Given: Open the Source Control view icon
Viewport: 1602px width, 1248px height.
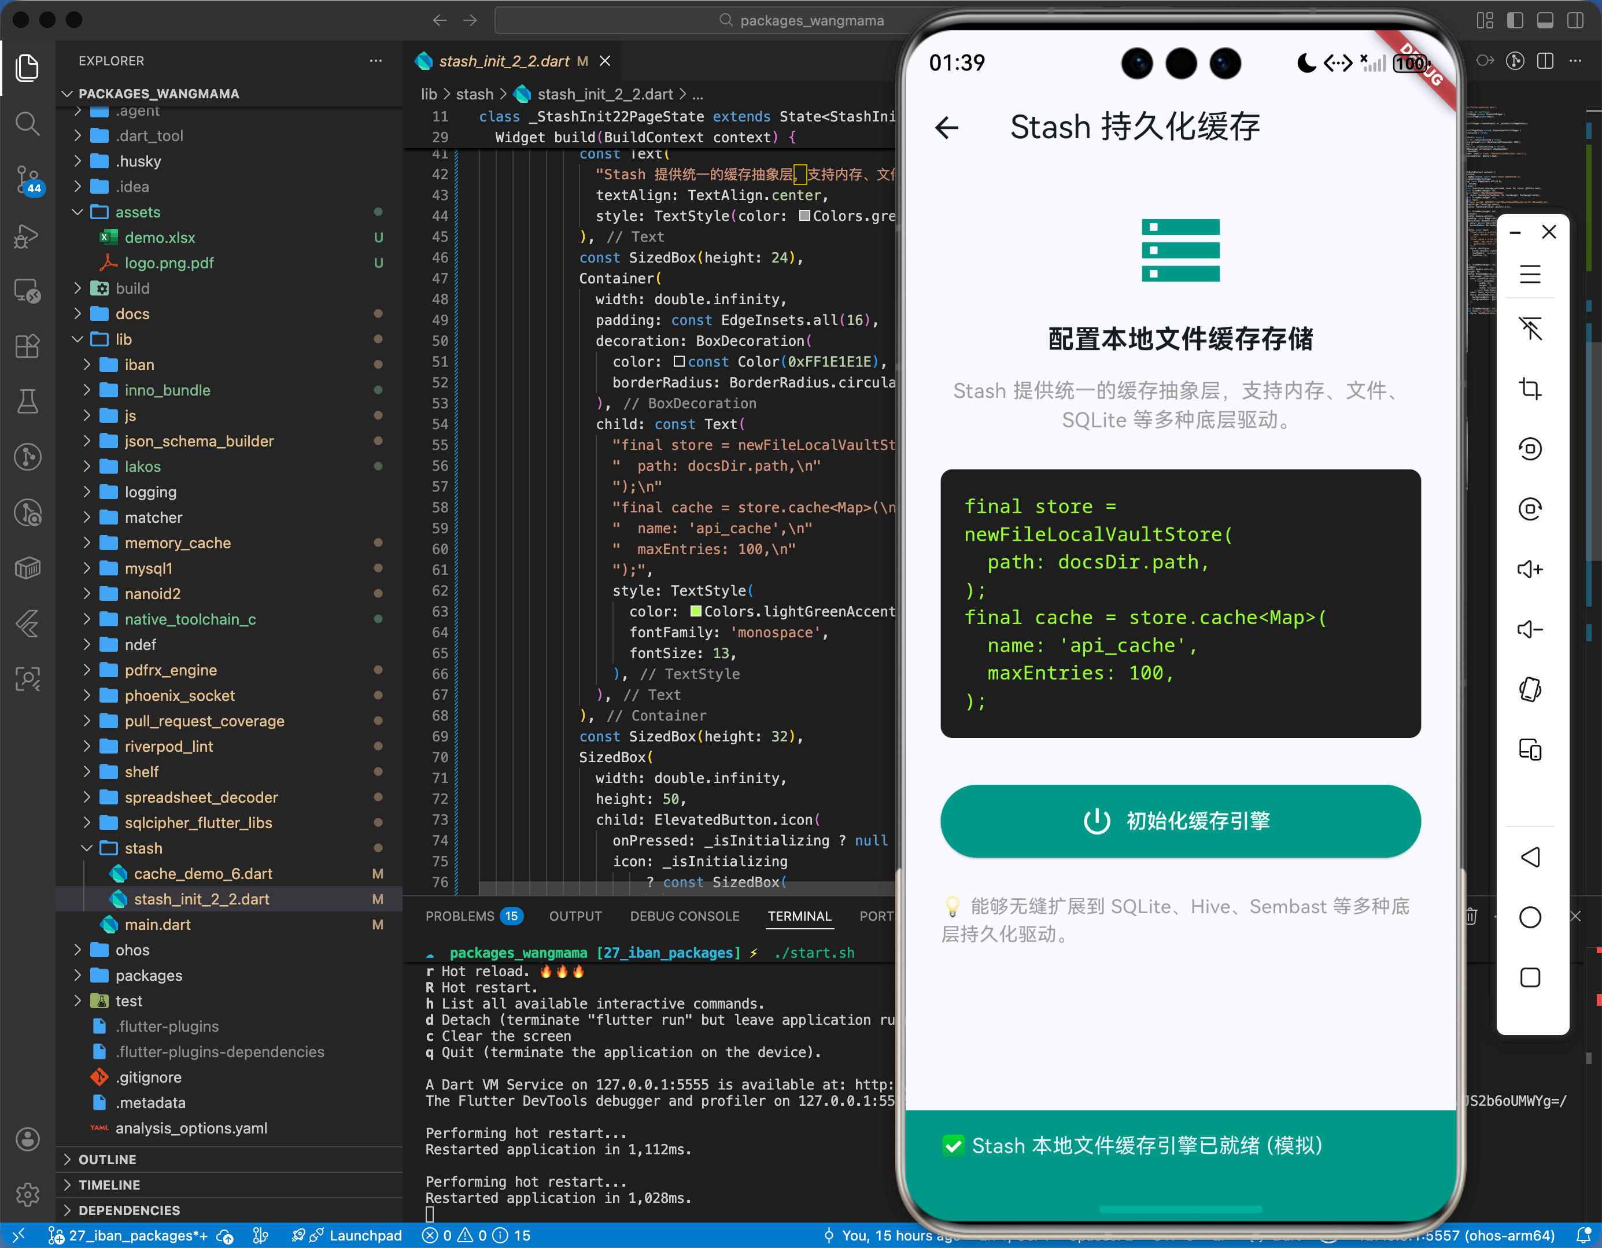Looking at the screenshot, I should tap(28, 179).
